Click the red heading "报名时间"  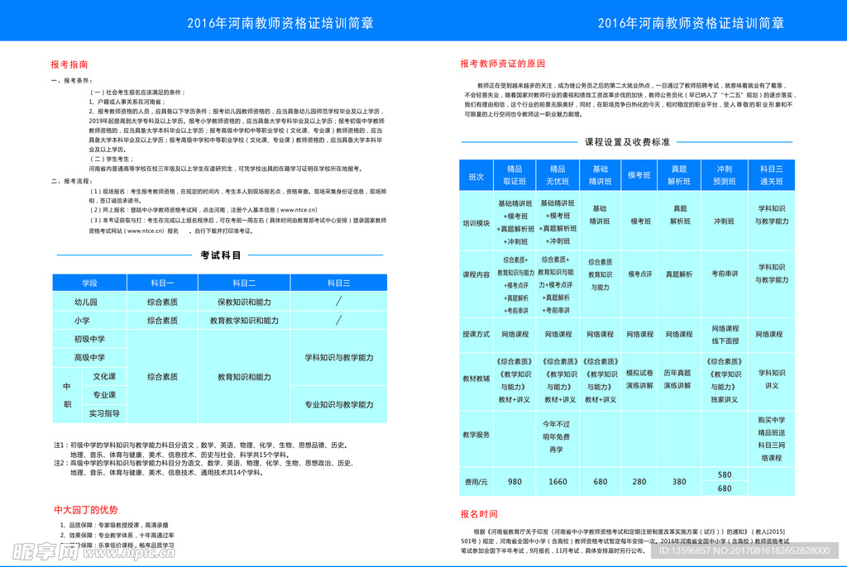pyautogui.click(x=479, y=514)
